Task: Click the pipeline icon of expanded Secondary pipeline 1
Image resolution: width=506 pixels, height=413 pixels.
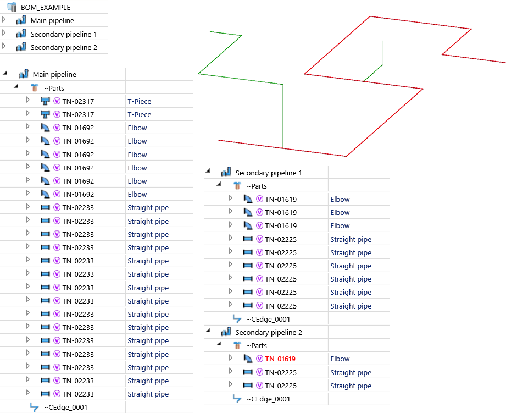Action: tap(226, 172)
